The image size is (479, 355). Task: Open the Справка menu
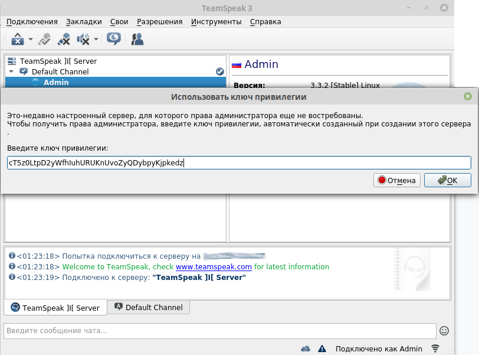pos(265,22)
